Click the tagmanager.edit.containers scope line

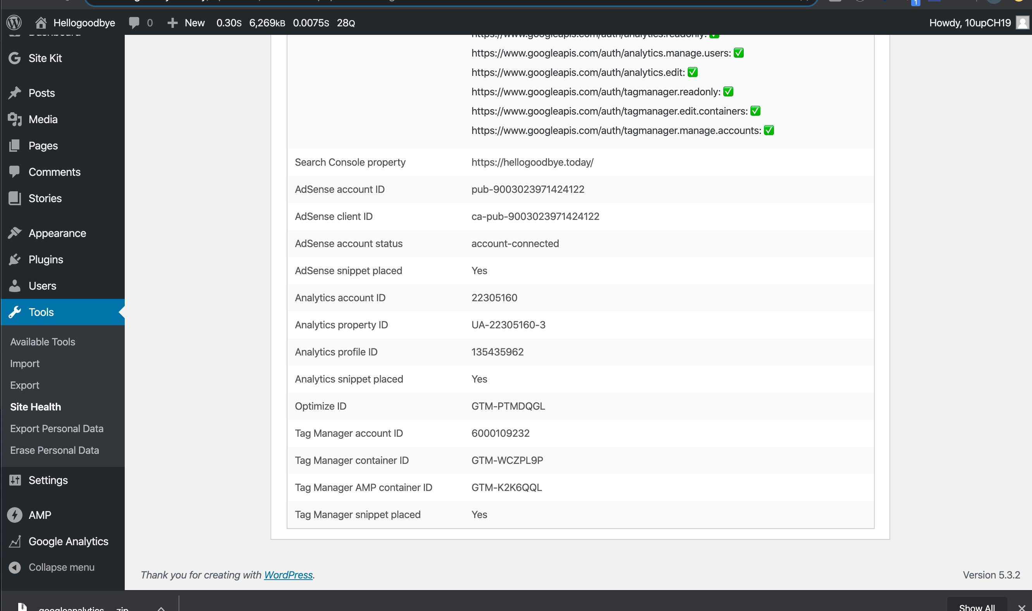click(615, 111)
